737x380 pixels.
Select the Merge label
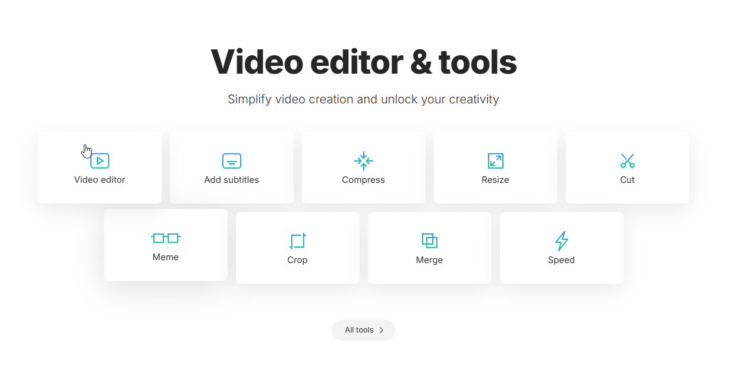point(430,260)
